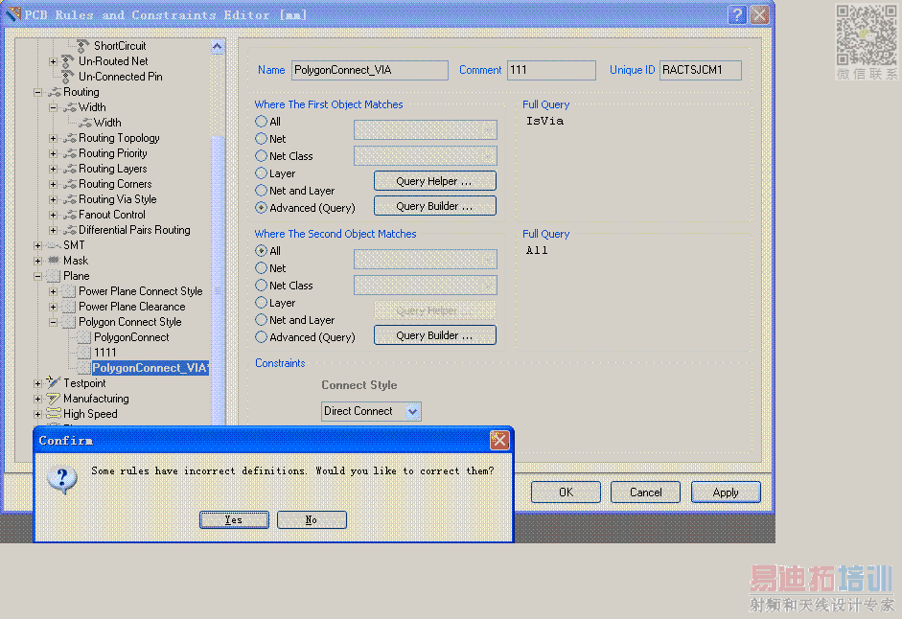Click the Routing Priority icon
This screenshot has height=619, width=902.
69,153
